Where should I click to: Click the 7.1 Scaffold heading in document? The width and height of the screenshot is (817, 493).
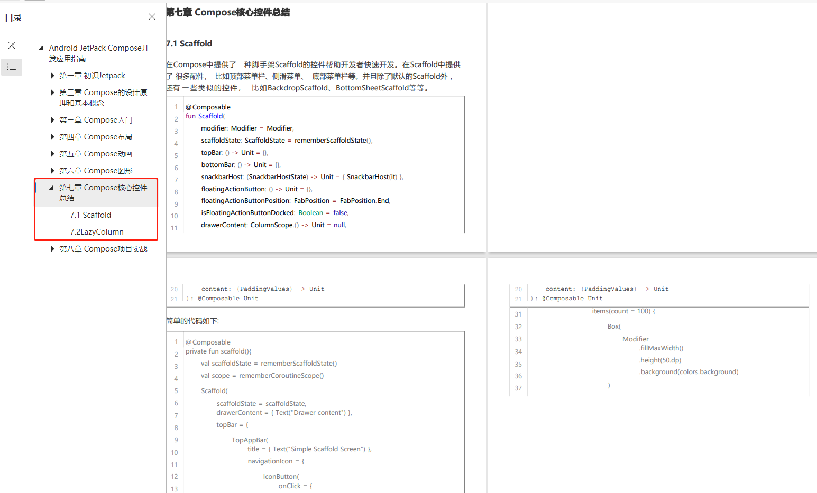(189, 43)
